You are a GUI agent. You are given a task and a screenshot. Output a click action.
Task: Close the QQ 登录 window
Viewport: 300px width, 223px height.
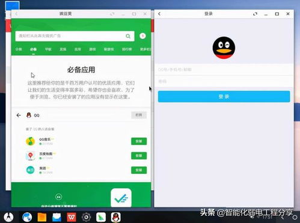tap(288, 14)
